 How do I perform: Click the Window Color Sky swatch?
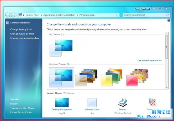92,102
